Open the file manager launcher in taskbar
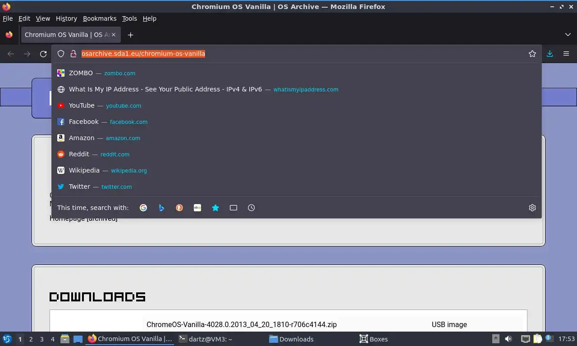Screen dimensions: 577x346 (65, 339)
